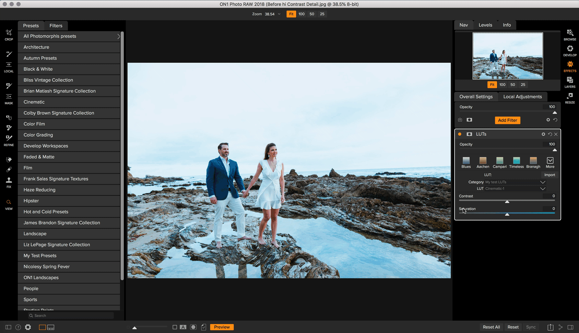Image resolution: width=579 pixels, height=333 pixels.
Task: Open the LUT dropdown Cinematic-1
Action: pyautogui.click(x=515, y=188)
